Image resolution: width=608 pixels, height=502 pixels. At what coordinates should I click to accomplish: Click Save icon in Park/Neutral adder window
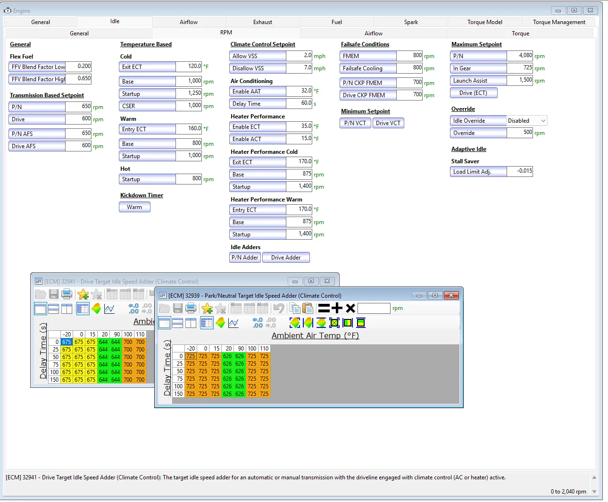[x=178, y=309]
